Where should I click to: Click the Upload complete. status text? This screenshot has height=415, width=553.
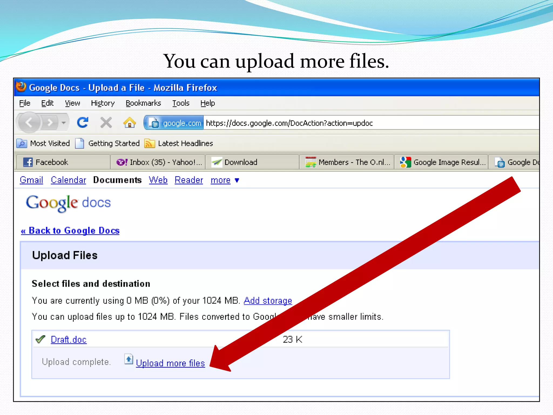[76, 362]
